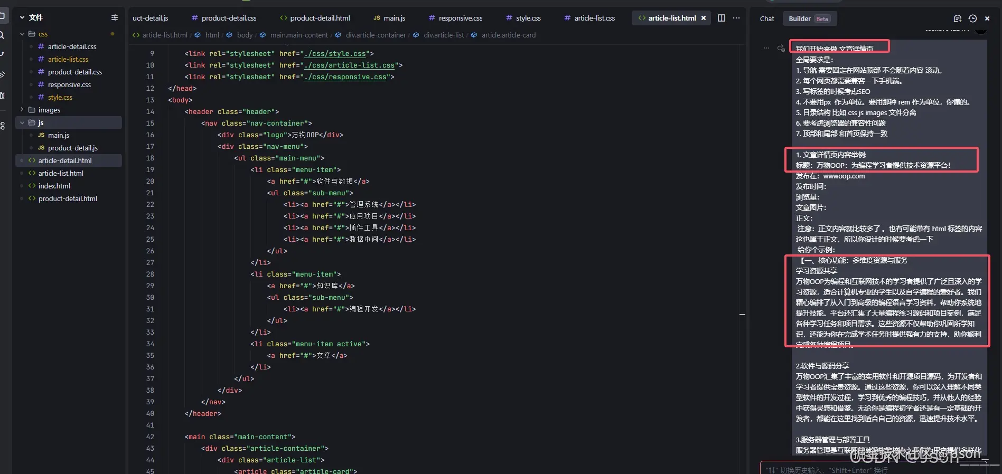The width and height of the screenshot is (1002, 474).
Task: Close the Builder side panel
Action: [987, 18]
